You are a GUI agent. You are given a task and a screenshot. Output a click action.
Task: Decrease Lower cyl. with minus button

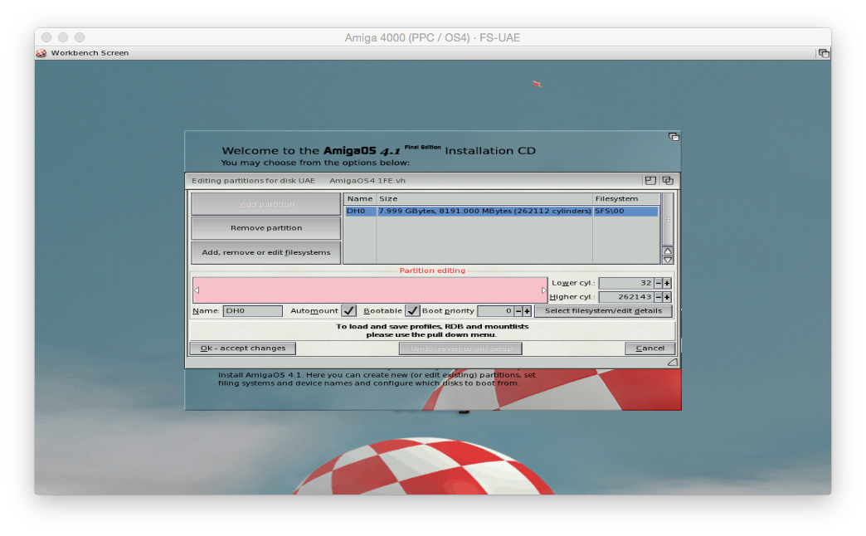(659, 283)
